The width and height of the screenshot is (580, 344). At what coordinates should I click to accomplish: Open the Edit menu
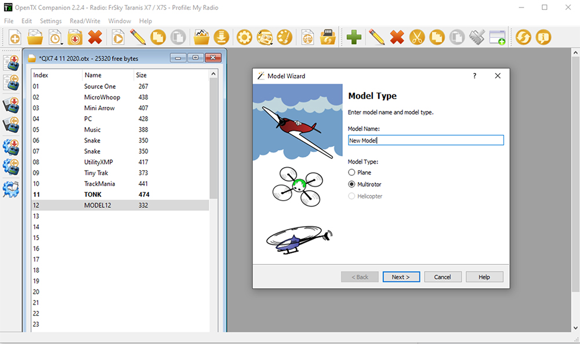tap(26, 21)
